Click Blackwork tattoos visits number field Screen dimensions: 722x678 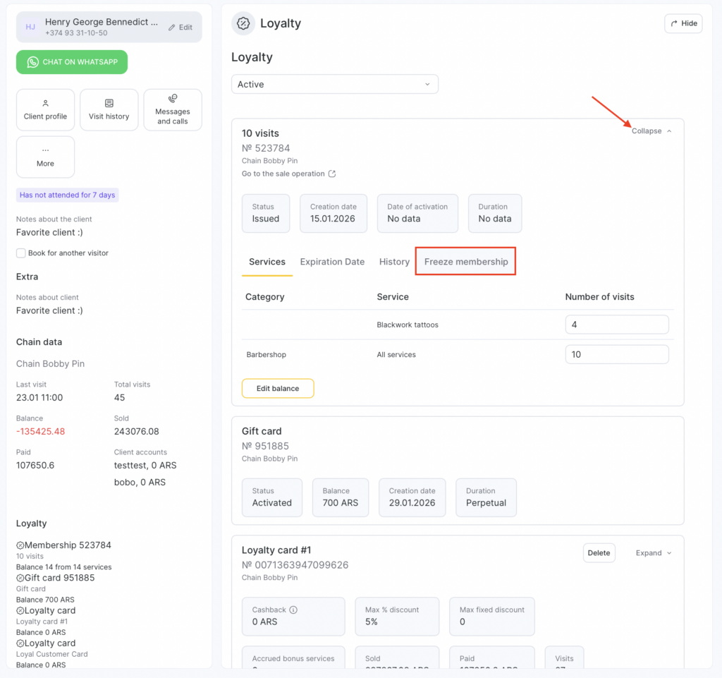click(616, 325)
